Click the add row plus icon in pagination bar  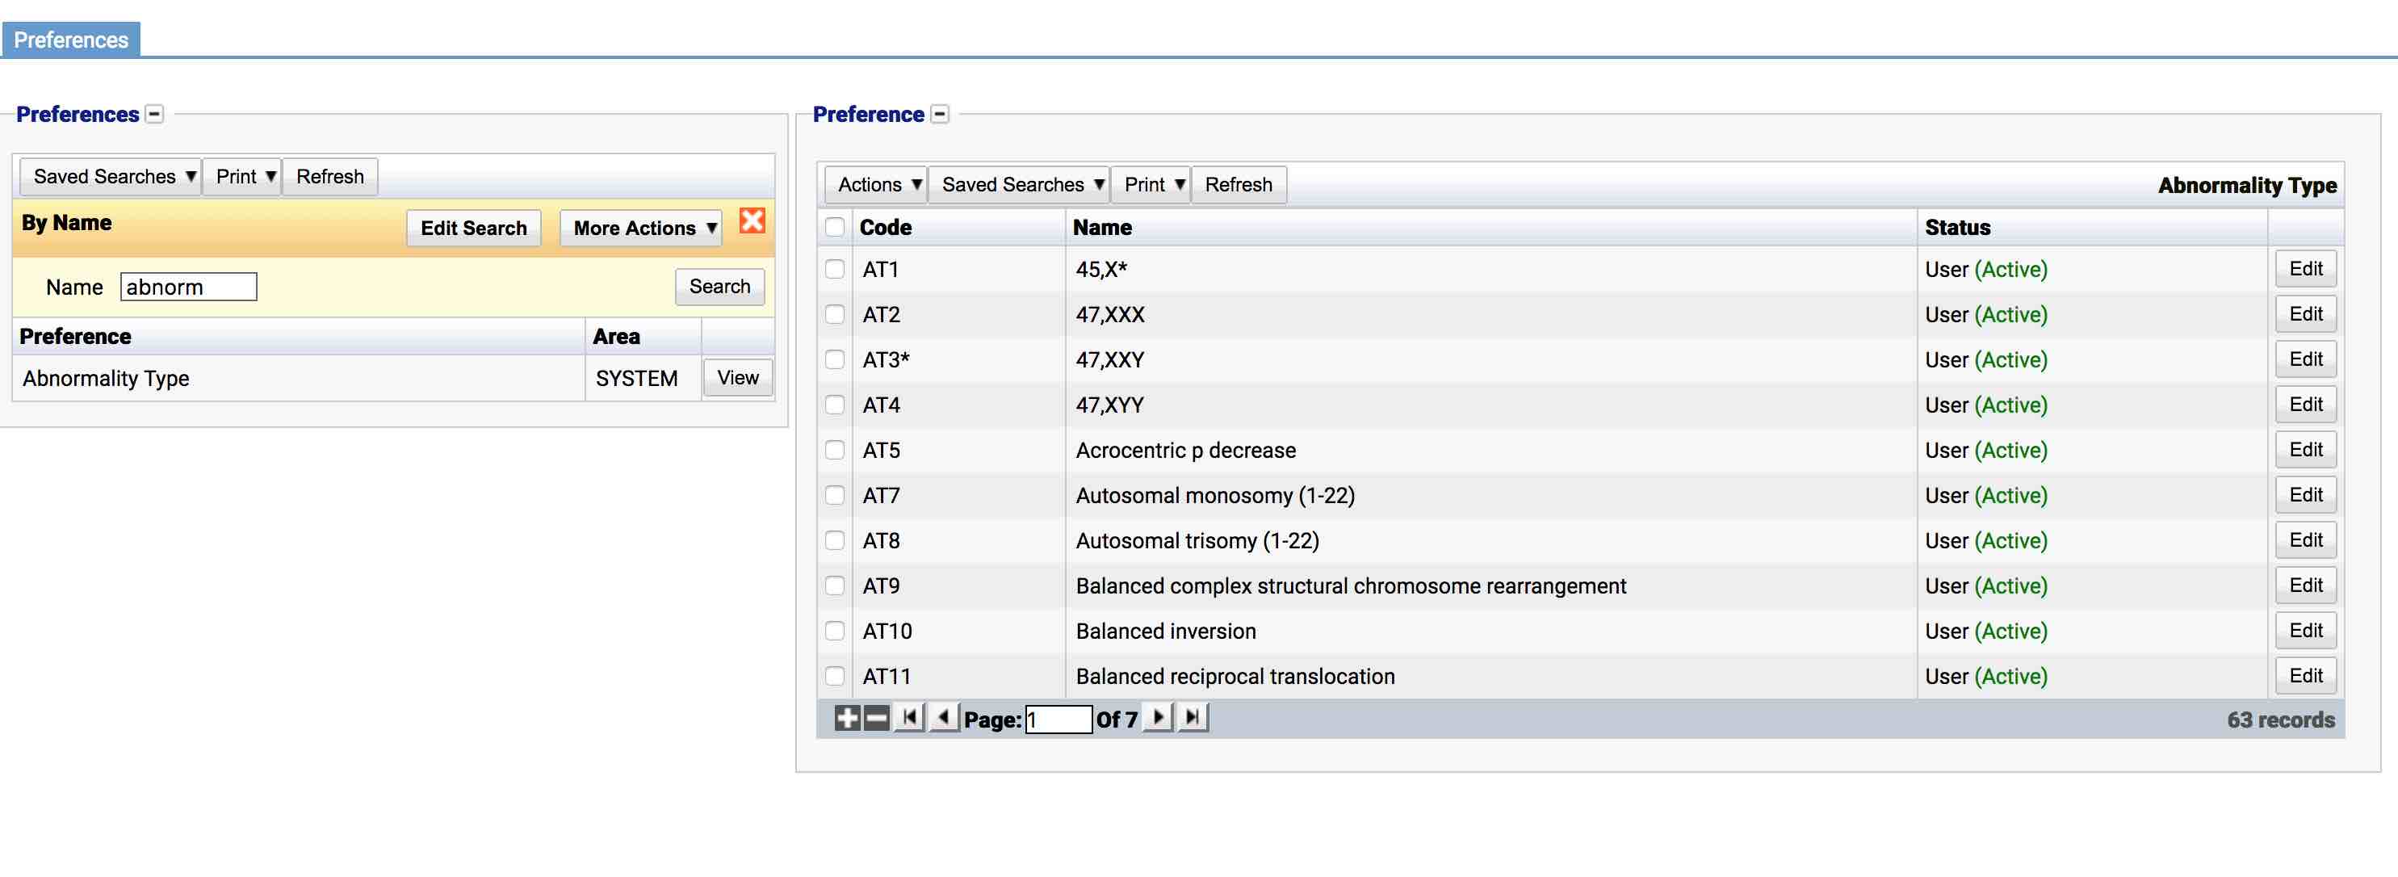pos(848,718)
